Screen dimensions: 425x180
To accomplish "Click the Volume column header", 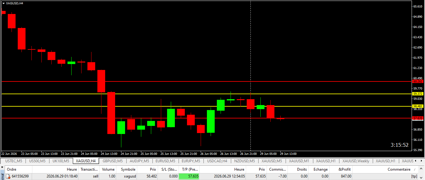I will [108, 169].
